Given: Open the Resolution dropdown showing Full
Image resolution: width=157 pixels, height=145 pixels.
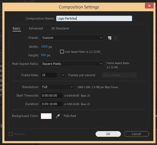Looking at the screenshot, I should (58, 87).
